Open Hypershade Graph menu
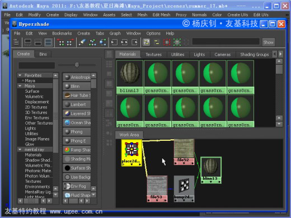This screenshot has width=291, height=218. (x=115, y=34)
